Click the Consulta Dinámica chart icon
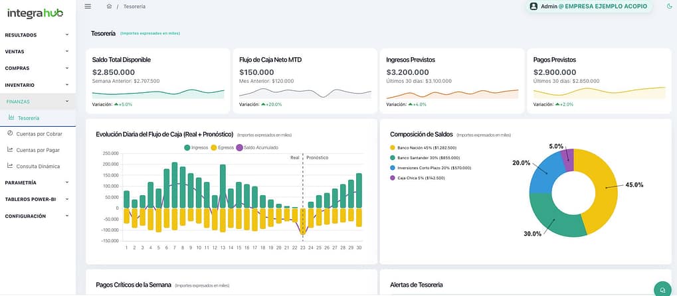 (10, 166)
